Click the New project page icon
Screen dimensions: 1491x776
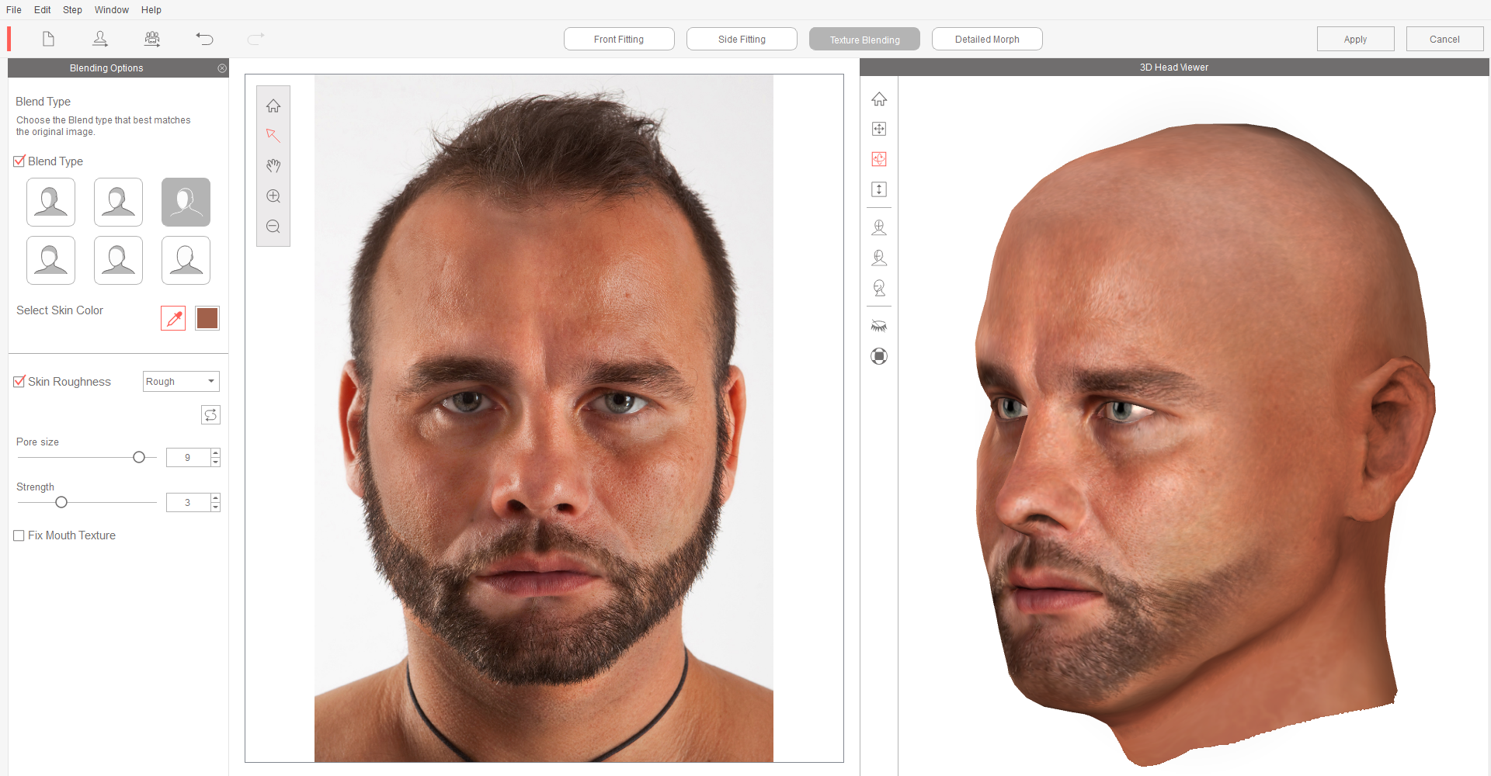click(x=48, y=39)
